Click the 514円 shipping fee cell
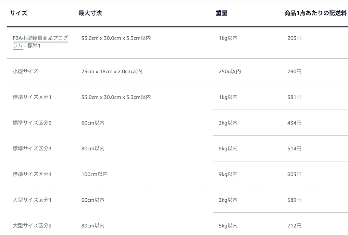The width and height of the screenshot is (348, 235). pos(294,148)
